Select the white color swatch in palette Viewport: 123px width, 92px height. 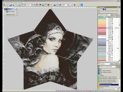102,37
